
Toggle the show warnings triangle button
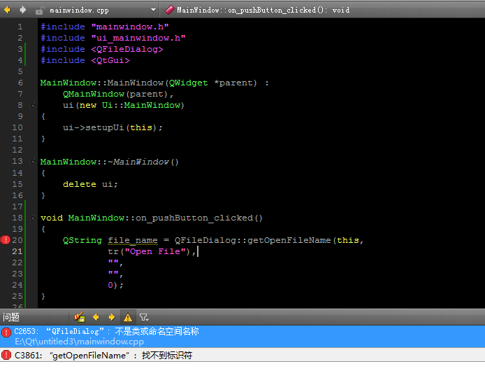coord(128,317)
